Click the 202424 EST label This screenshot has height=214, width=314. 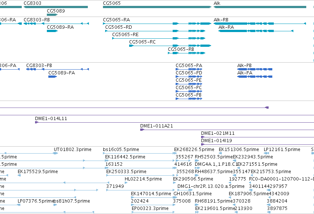pyautogui.click(x=140, y=201)
